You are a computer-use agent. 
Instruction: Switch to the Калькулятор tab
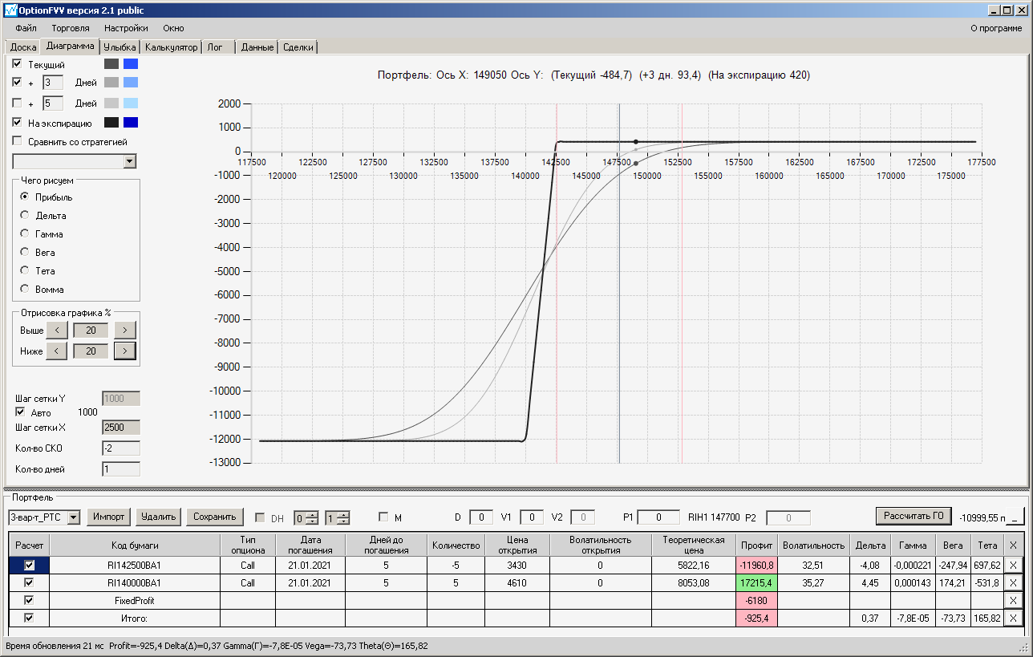click(172, 47)
